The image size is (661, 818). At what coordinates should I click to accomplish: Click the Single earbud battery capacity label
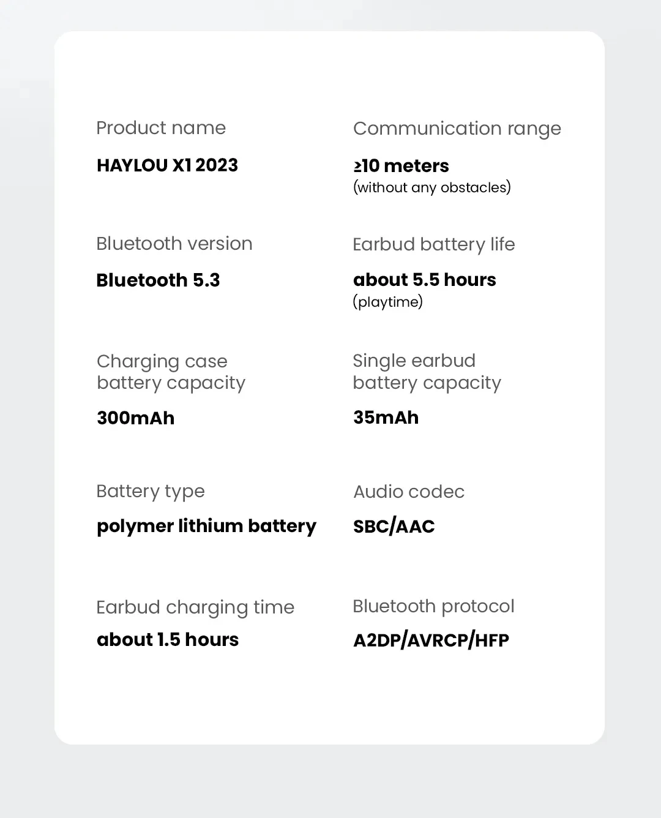[x=427, y=372]
